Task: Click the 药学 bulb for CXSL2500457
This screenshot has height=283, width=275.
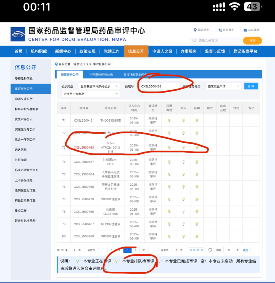Action: (197, 162)
